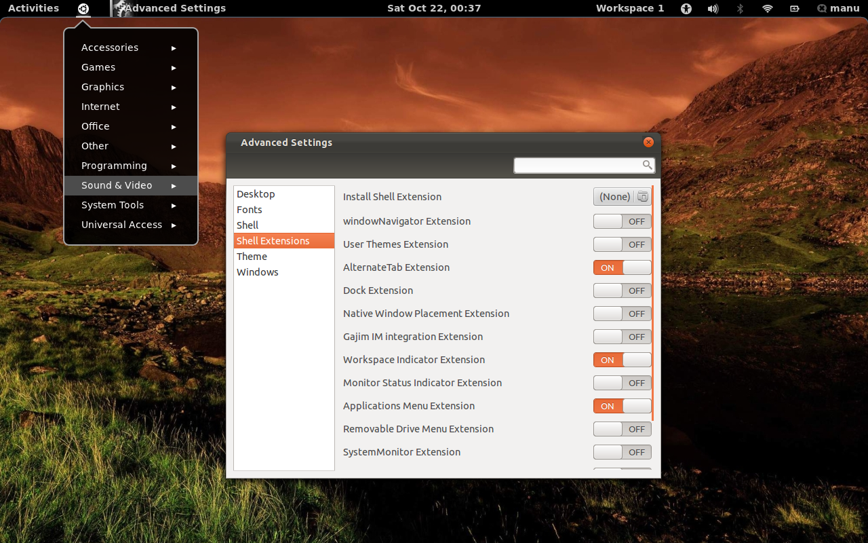Click the Bluetooth icon in top bar
The height and width of the screenshot is (543, 868).
pyautogui.click(x=739, y=8)
